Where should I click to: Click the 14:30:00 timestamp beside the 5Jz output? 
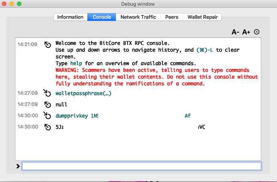(28, 127)
